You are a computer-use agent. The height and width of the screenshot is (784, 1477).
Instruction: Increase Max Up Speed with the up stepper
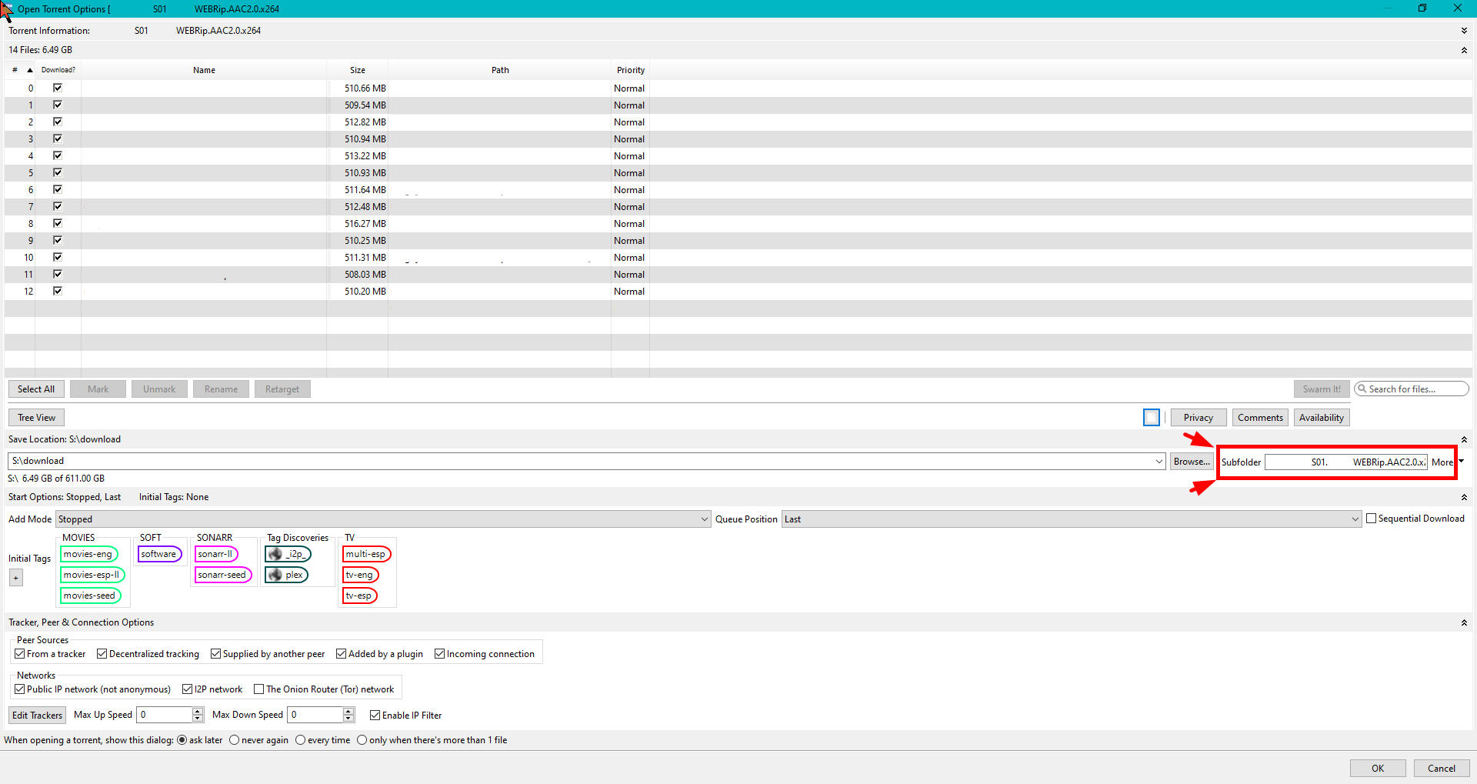click(198, 711)
